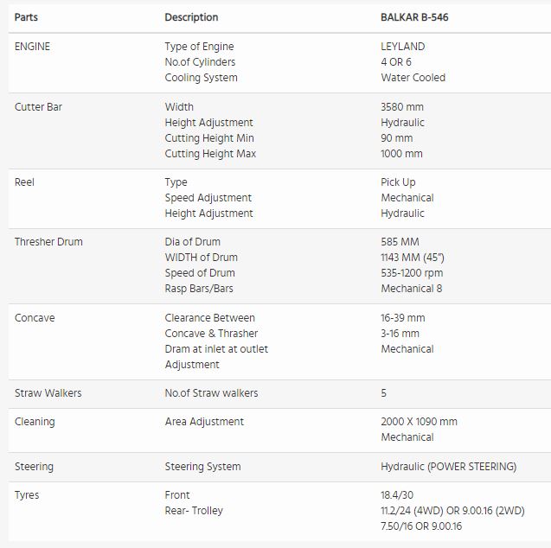Click the 2000 X 1090 mm cleaning value

pos(419,422)
